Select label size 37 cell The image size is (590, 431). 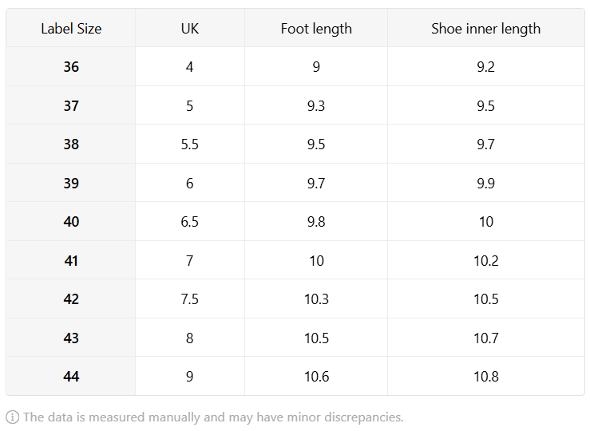click(71, 105)
